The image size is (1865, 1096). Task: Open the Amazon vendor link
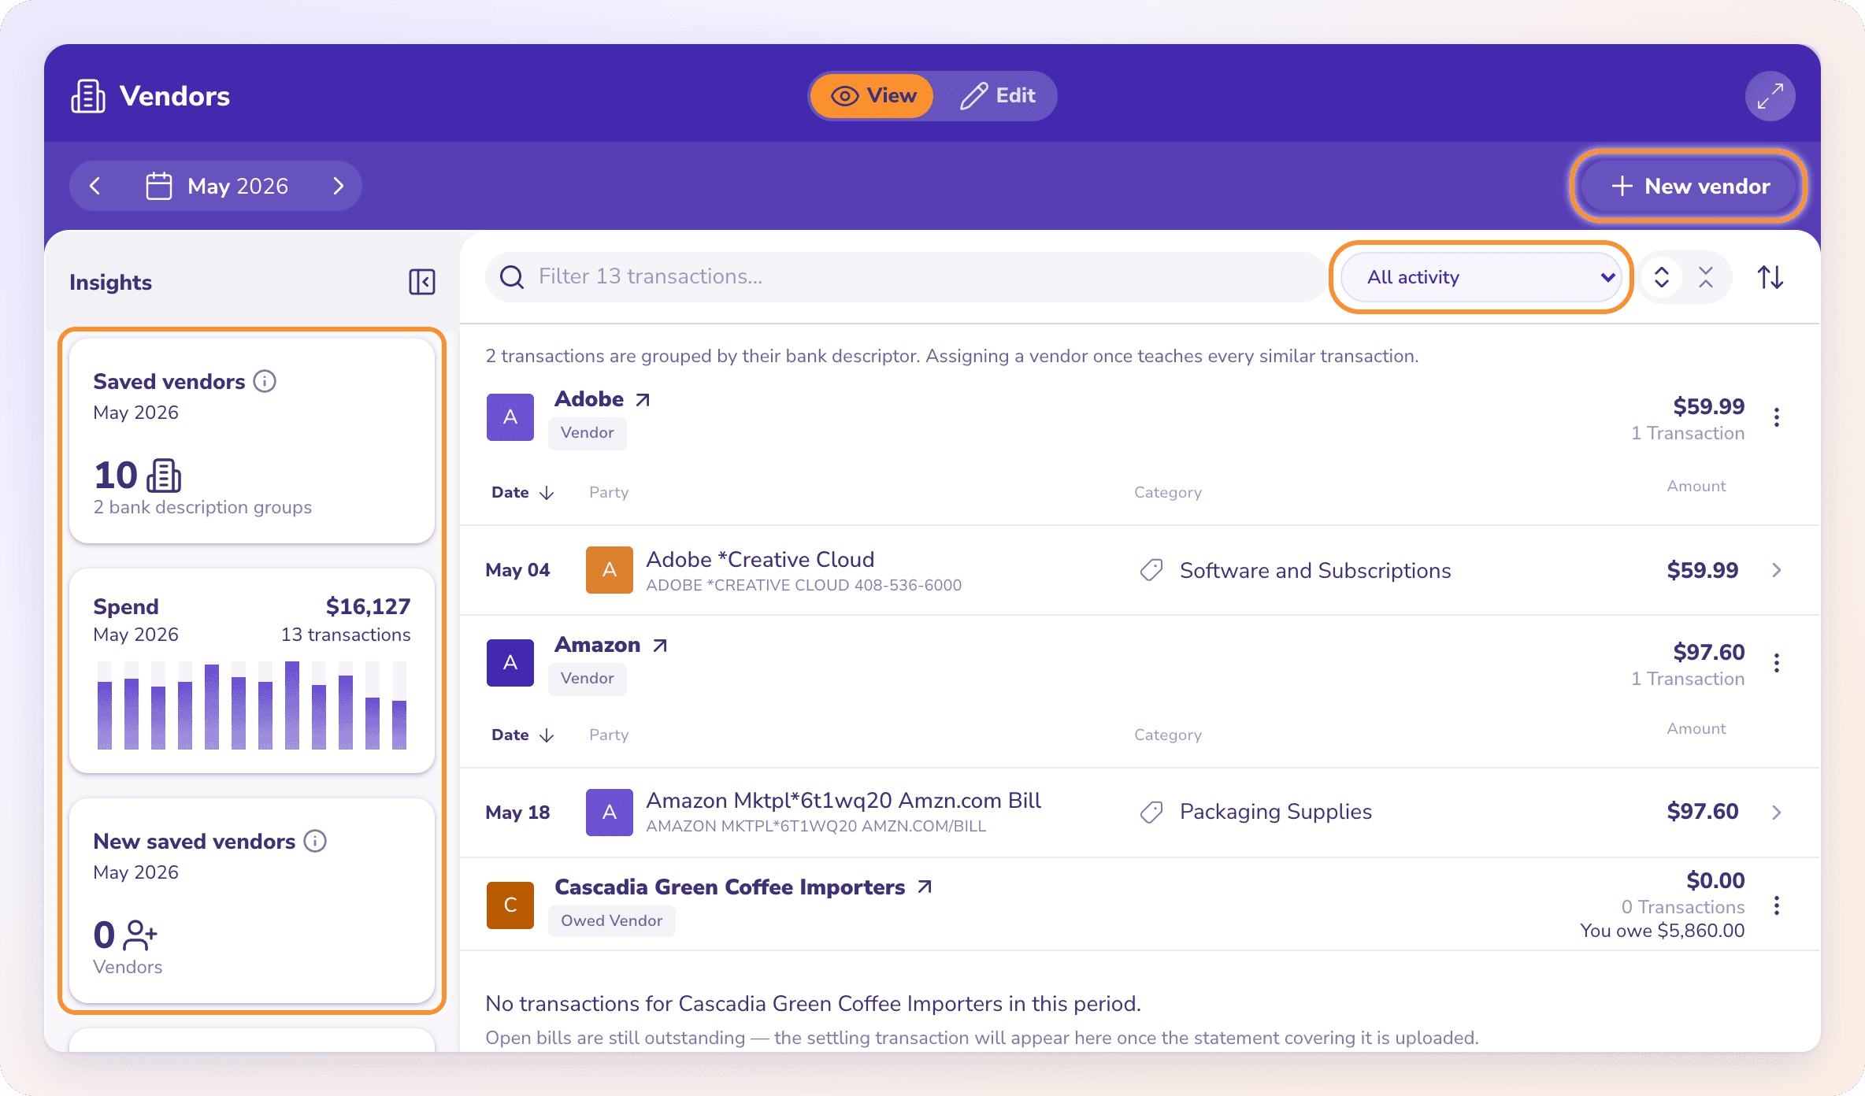tap(597, 645)
